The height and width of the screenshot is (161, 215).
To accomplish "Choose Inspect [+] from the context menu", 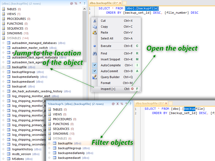I will [x=116, y=89].
